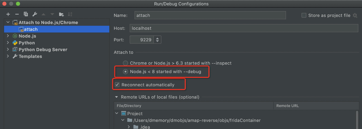Toggle Reconnect automatically checkbox
Viewport: 362px width, 129px height.
[x=117, y=85]
